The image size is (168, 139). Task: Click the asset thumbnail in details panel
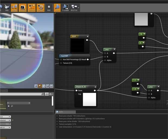tap(3, 105)
